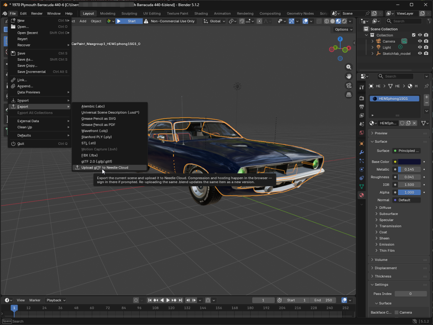Image resolution: width=433 pixels, height=325 pixels.
Task: Choose FBX (.fbx) export option
Action: pyautogui.click(x=110, y=155)
